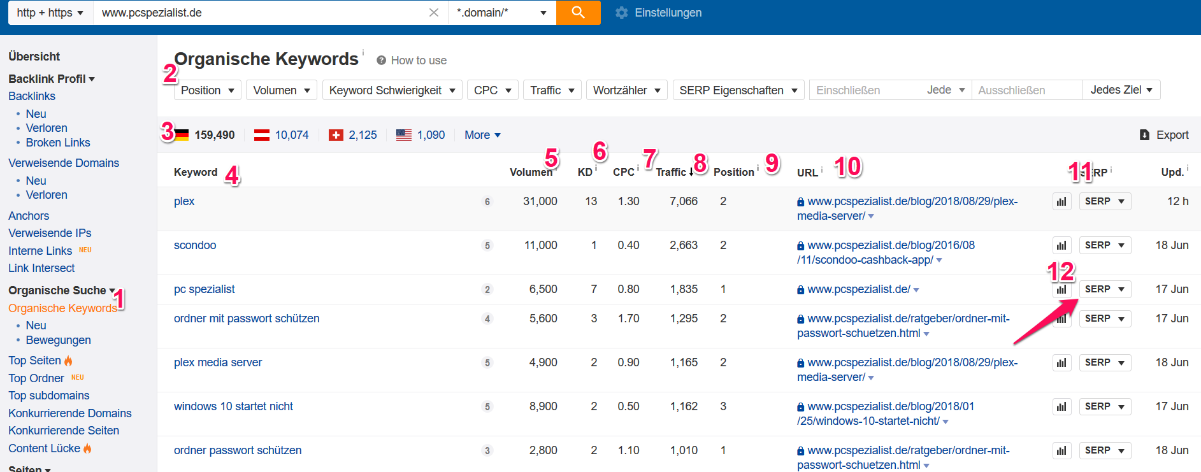The height and width of the screenshot is (472, 1201).
Task: Click the SERP features badge 6 for plex
Action: click(487, 202)
